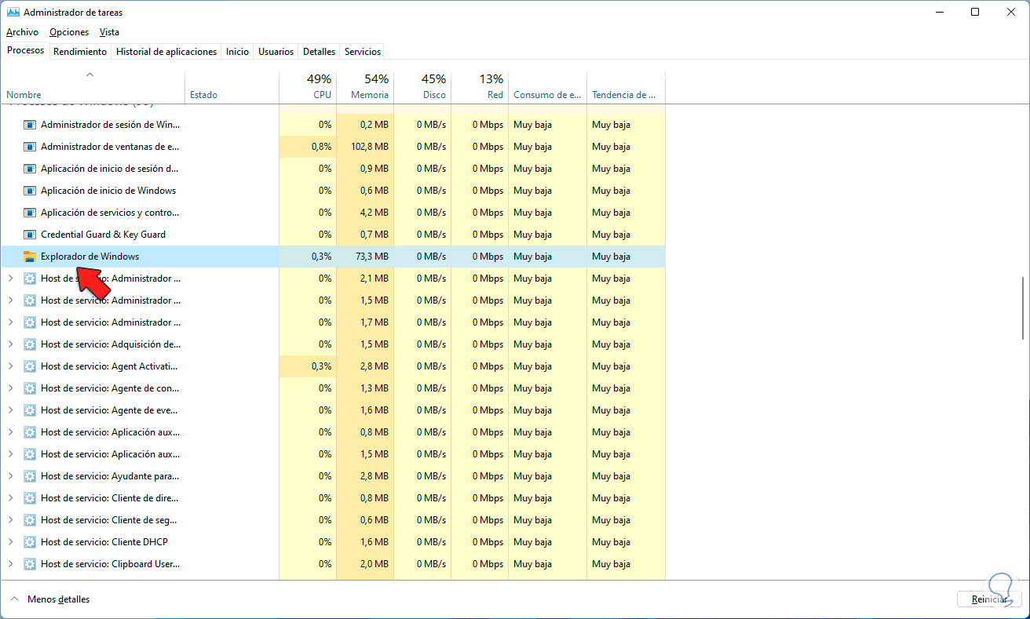1030x619 pixels.
Task: Select the 73,3 MB memory value
Action: 372,257
